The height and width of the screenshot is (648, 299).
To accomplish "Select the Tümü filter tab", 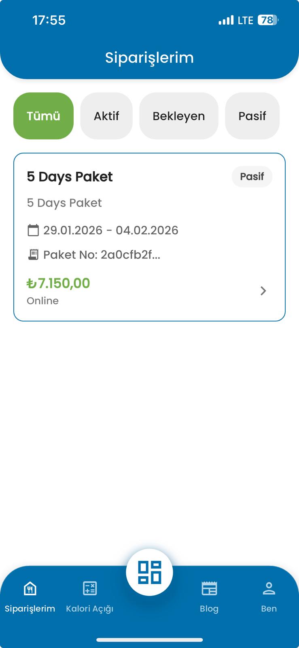I will point(43,116).
